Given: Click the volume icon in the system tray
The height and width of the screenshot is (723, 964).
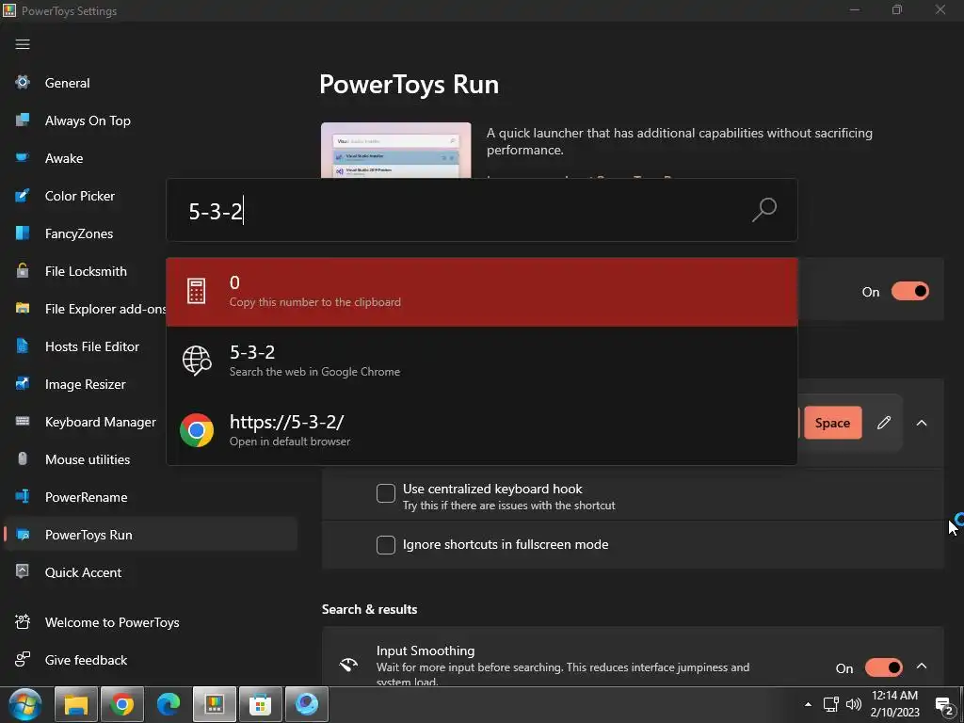Looking at the screenshot, I should pos(853,704).
